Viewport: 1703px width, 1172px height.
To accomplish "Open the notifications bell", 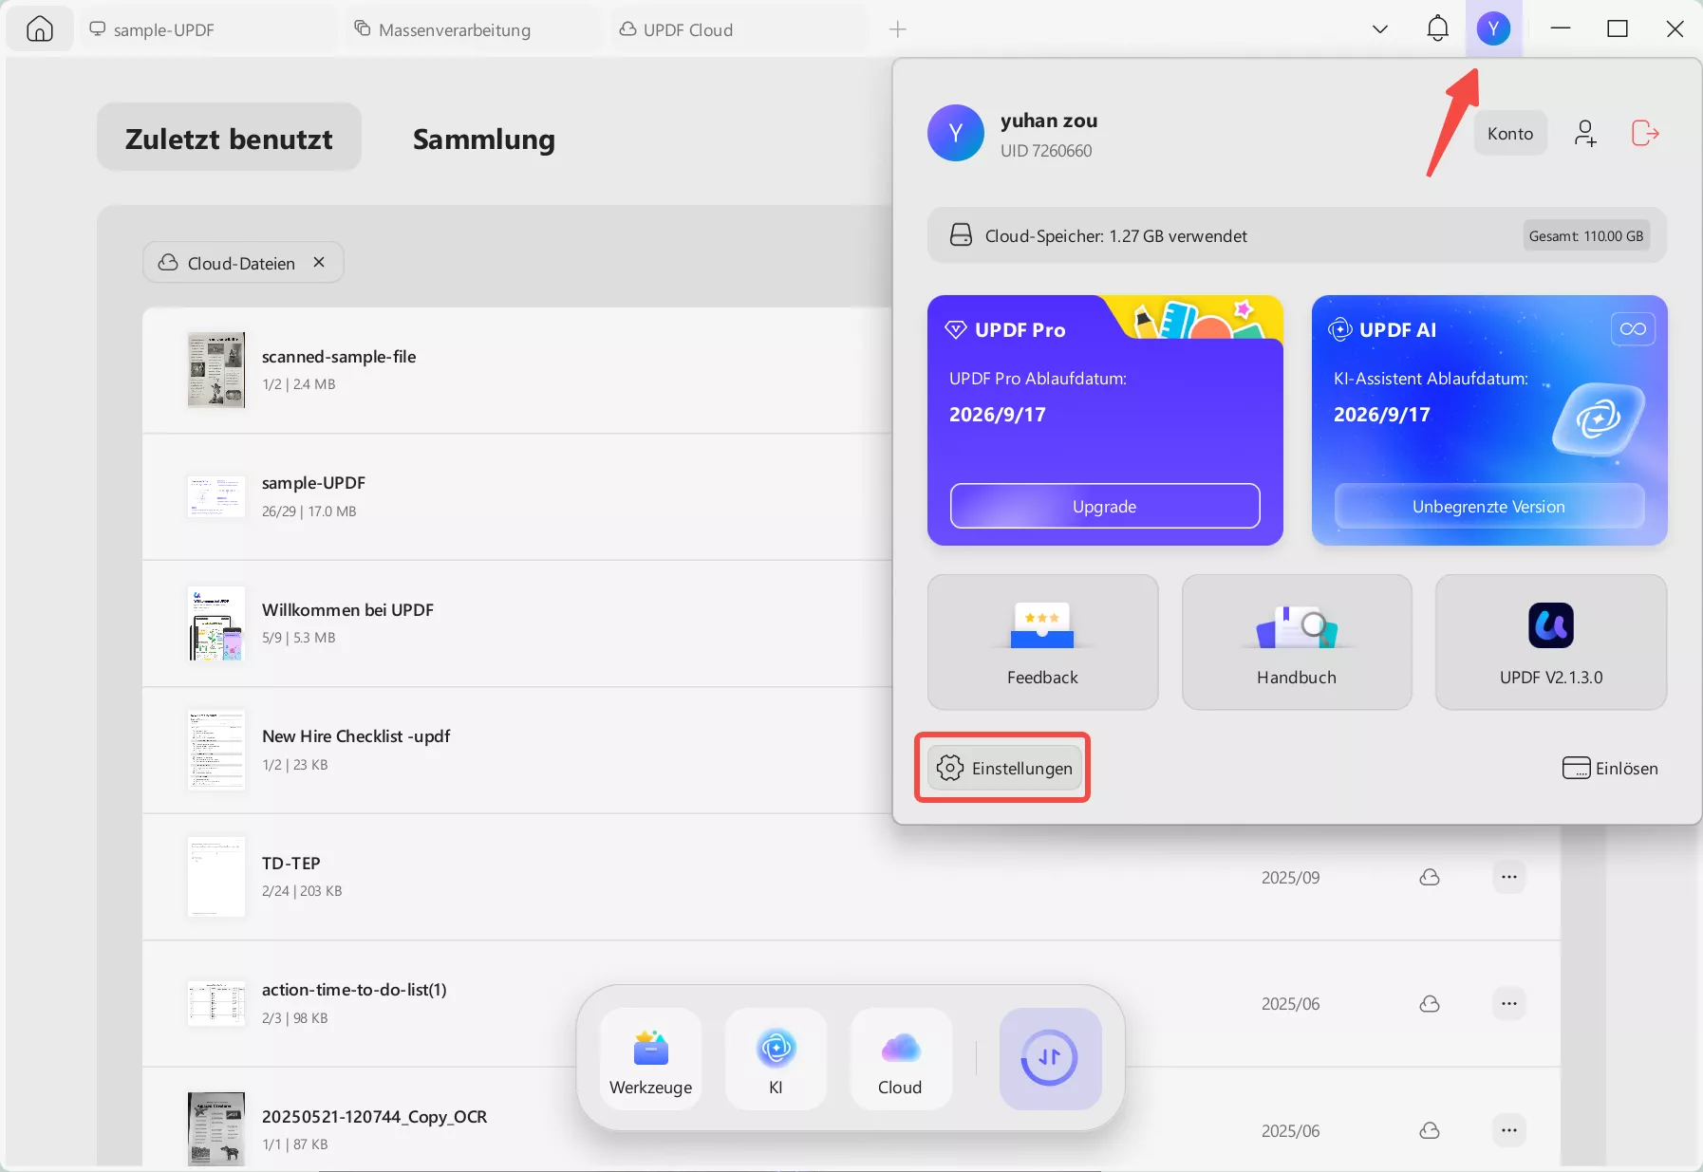I will pyautogui.click(x=1437, y=28).
